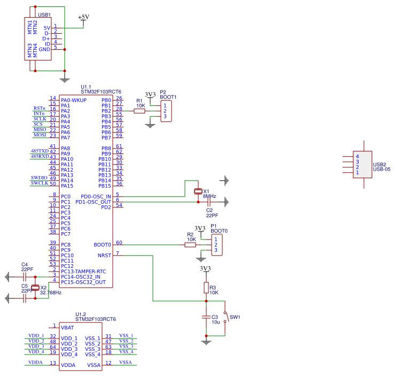396x376 pixels.
Task: Select the SW1 reset switch symbol
Action: tap(226, 317)
